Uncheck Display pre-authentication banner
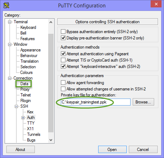The height and width of the screenshot is (158, 164). [x=63, y=38]
